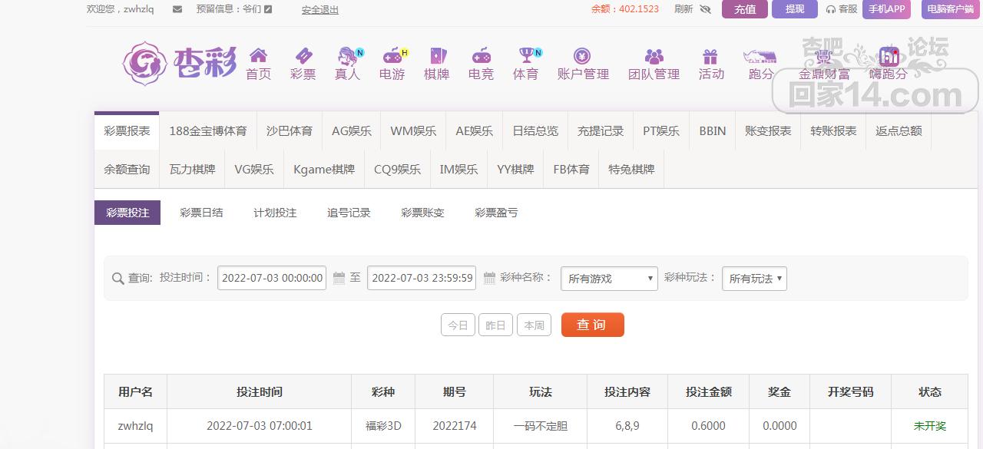
Task: Open the 体育 trophy icon
Action: pyautogui.click(x=527, y=55)
